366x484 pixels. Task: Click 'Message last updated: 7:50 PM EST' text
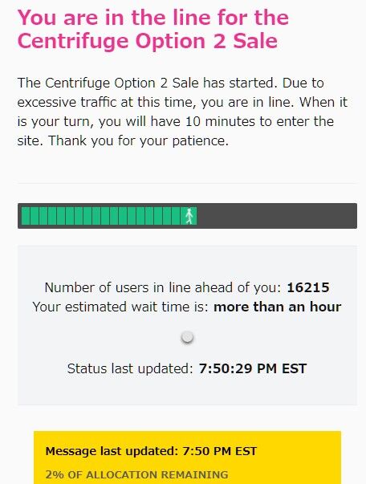151,451
